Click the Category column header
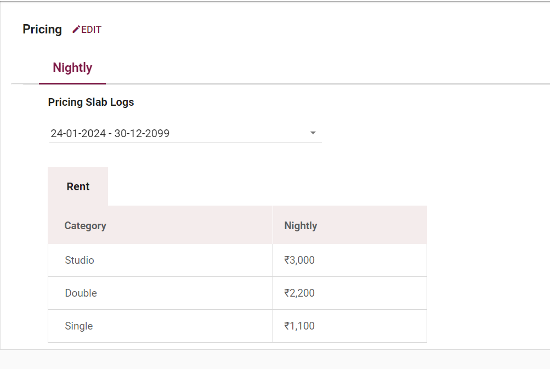The width and height of the screenshot is (550, 369). tap(86, 225)
